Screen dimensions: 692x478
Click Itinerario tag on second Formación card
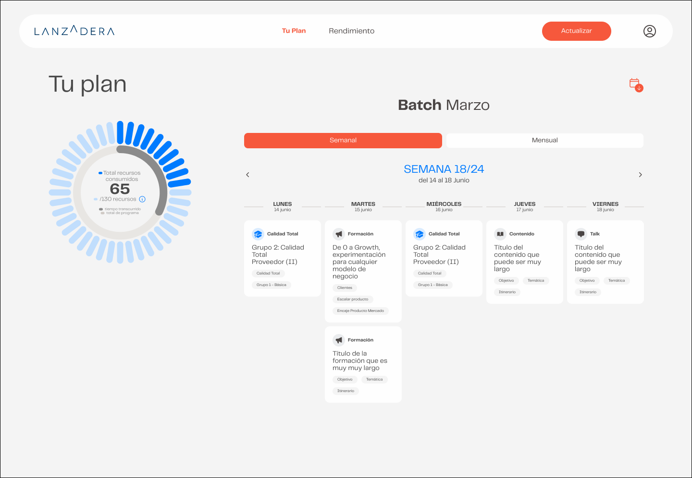(346, 391)
